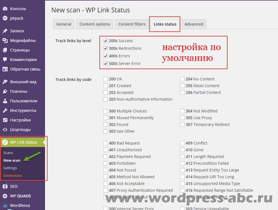The image size is (278, 210).
Task: Click the Записи pushpin icon
Action: click(x=5, y=31)
